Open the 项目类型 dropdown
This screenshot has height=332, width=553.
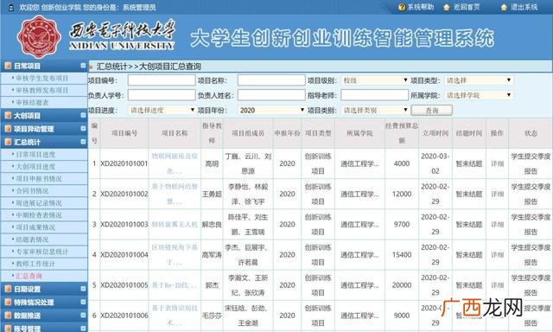coord(479,80)
